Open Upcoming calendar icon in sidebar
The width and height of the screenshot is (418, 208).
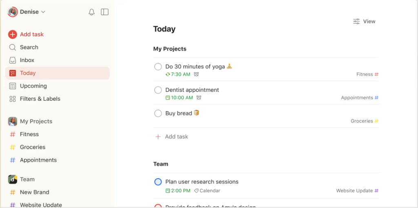pyautogui.click(x=13, y=86)
